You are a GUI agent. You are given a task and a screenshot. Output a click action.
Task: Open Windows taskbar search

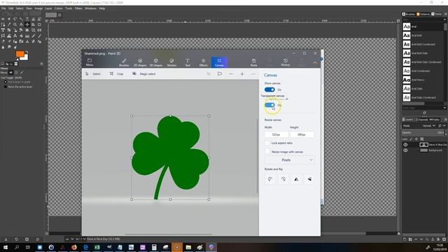(17, 247)
